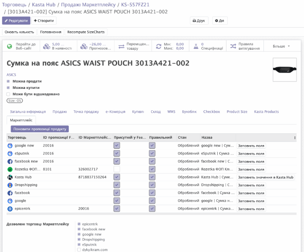
Task: Open the Checkbox tab
Action: pyautogui.click(x=211, y=112)
